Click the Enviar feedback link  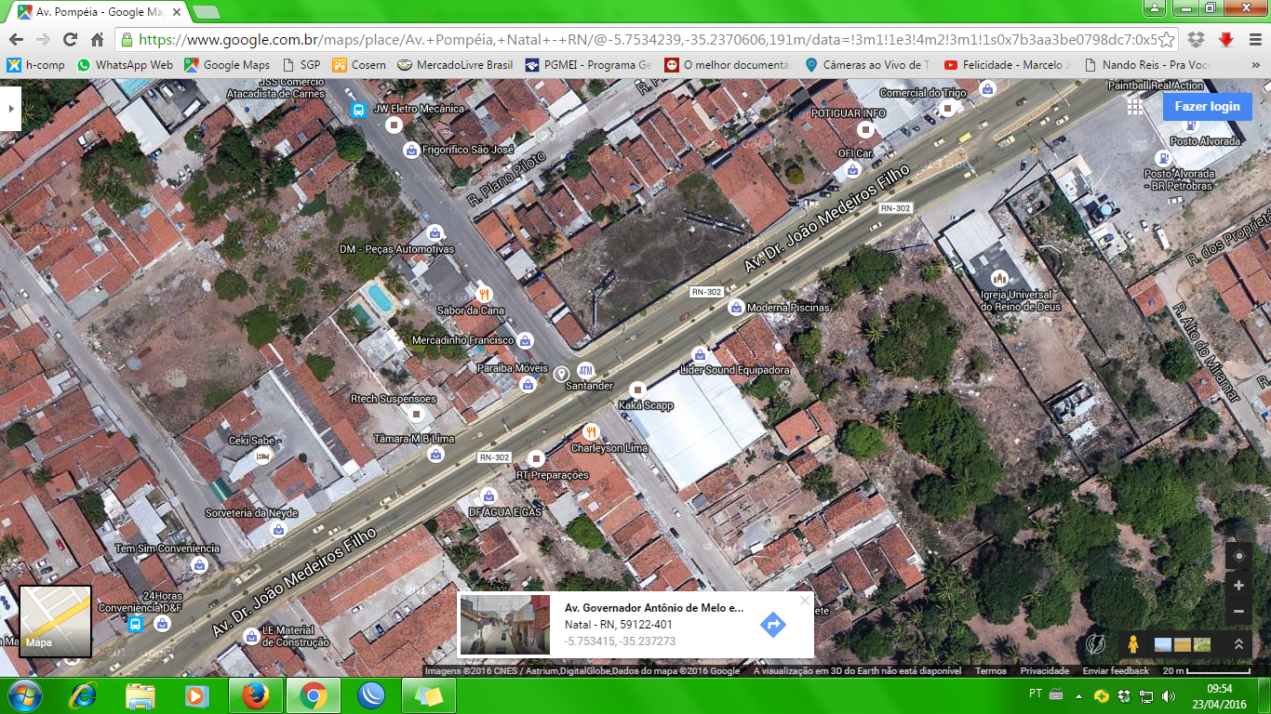tap(1116, 670)
